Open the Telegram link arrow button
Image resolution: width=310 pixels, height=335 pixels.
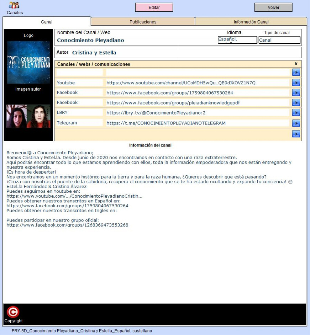click(x=296, y=123)
